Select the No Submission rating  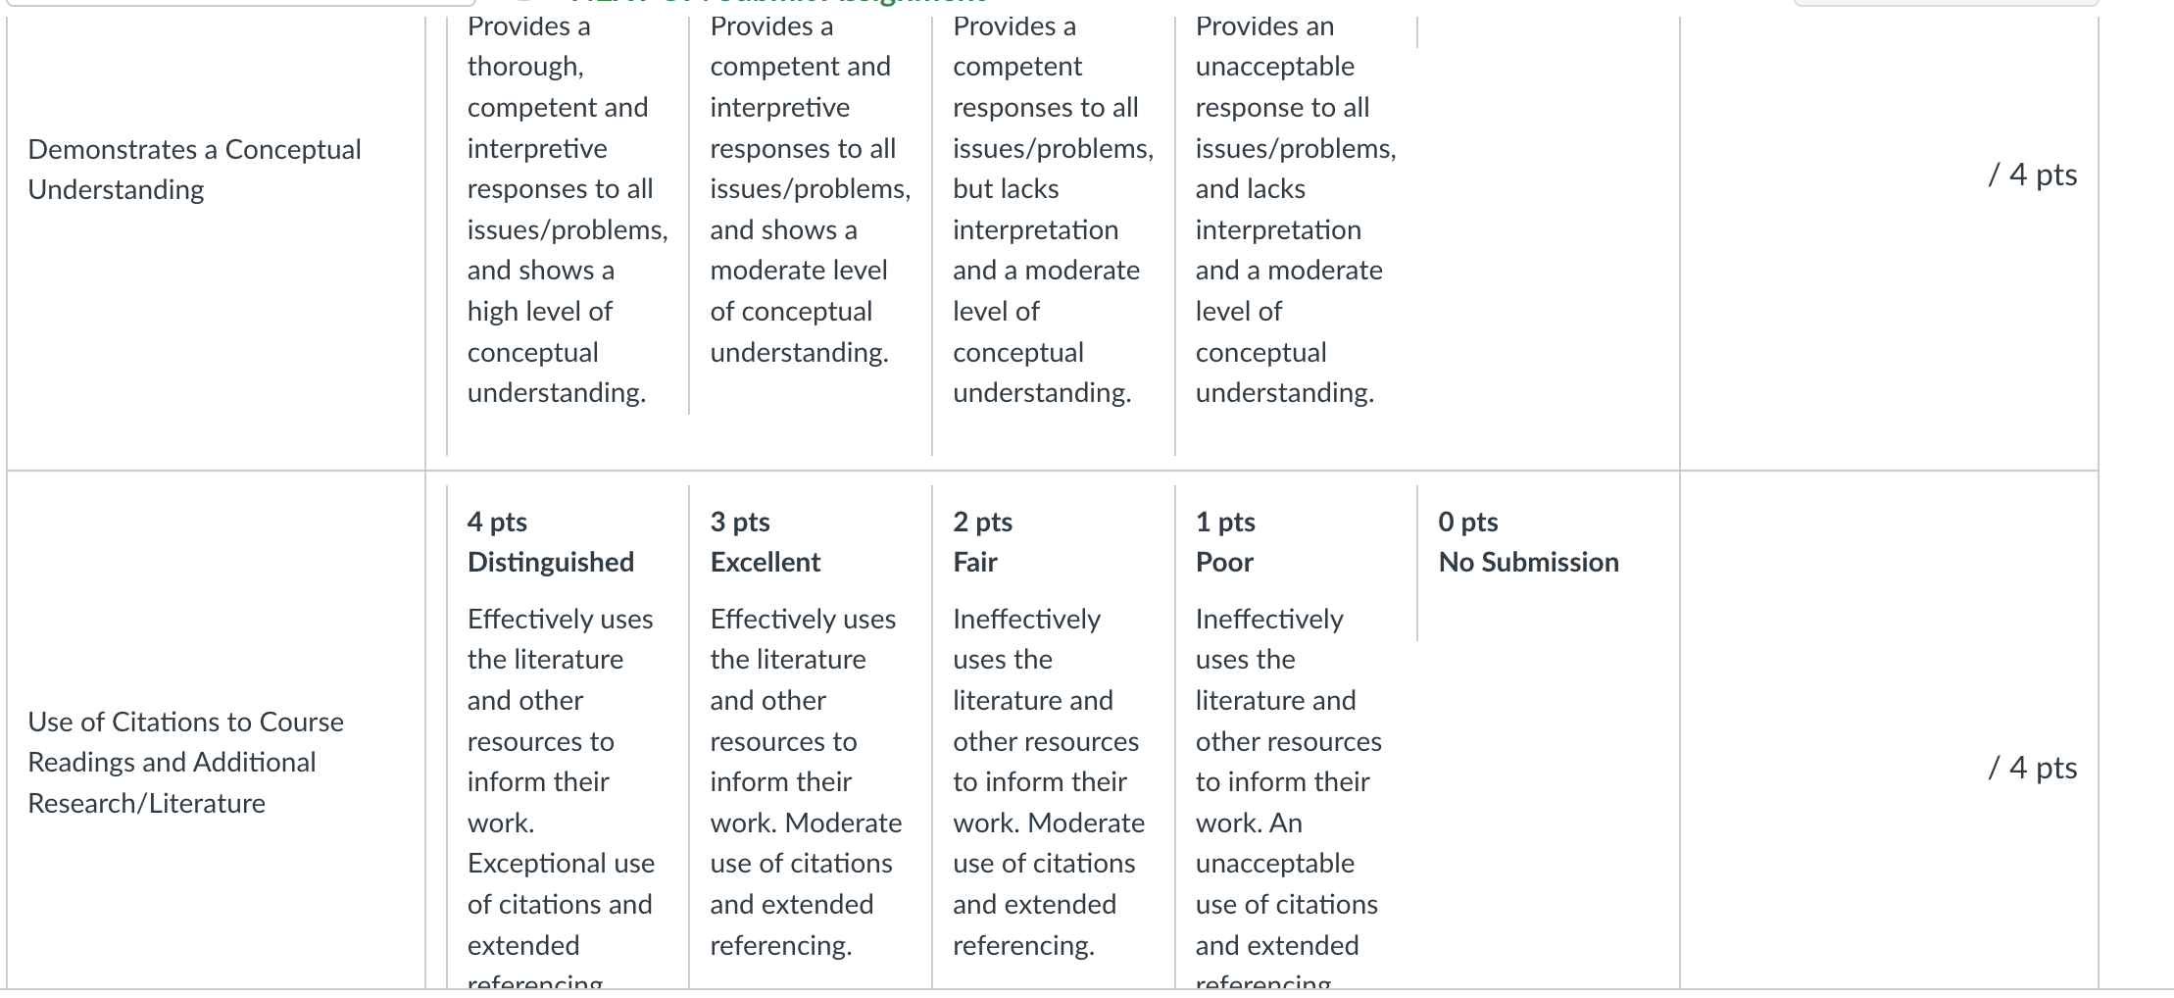[x=1528, y=562]
